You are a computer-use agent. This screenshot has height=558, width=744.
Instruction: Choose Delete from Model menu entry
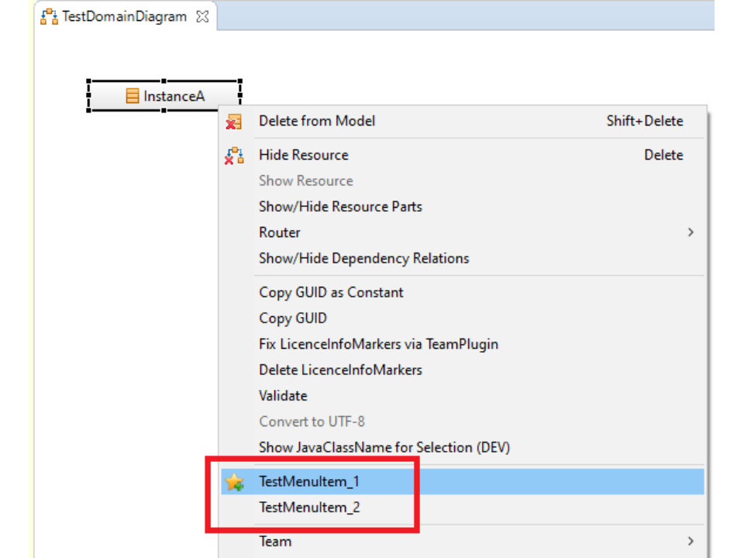tap(463, 121)
